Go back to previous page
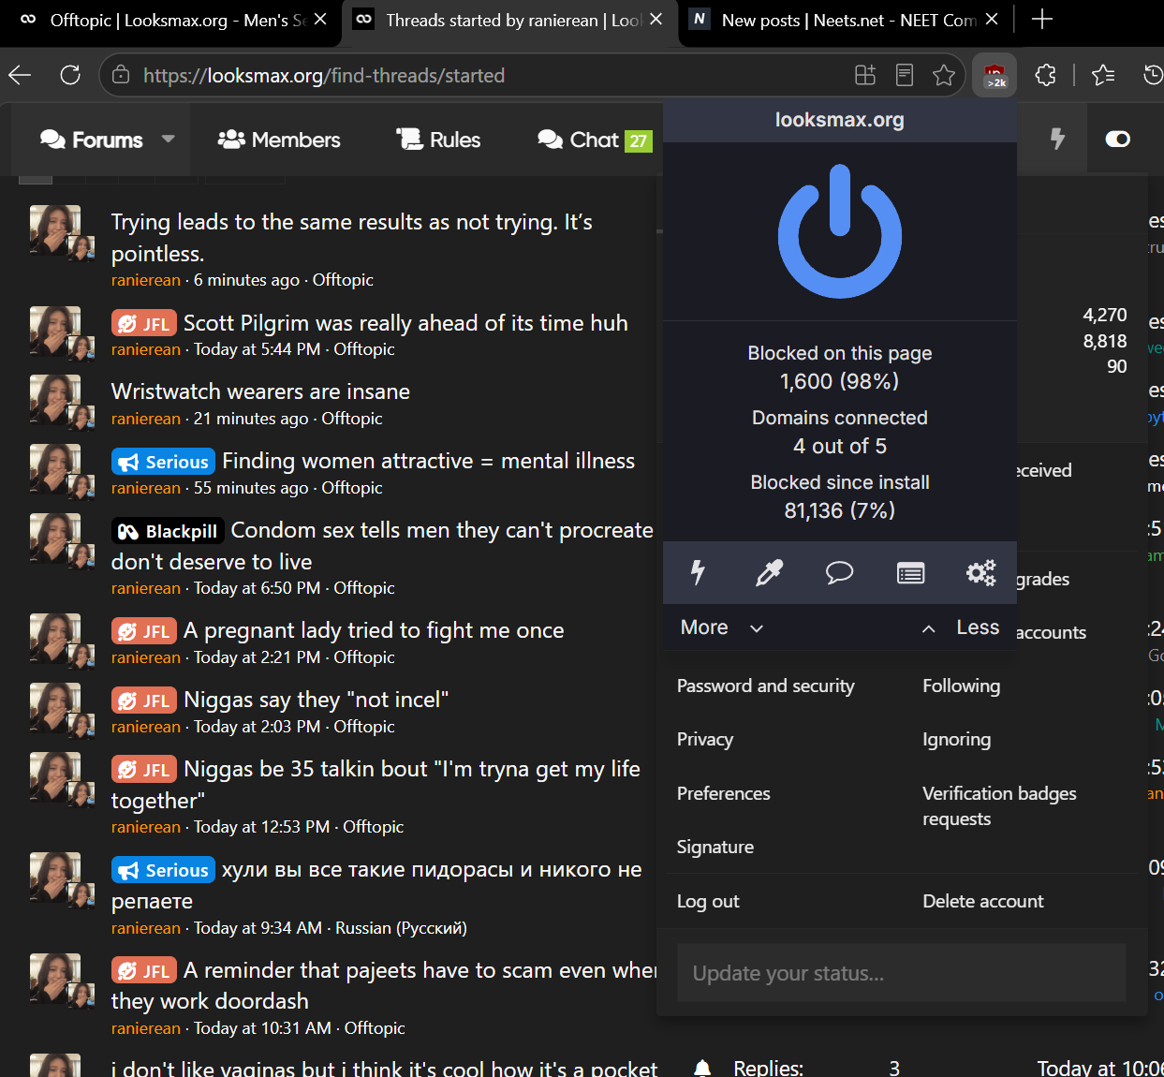 (x=20, y=75)
